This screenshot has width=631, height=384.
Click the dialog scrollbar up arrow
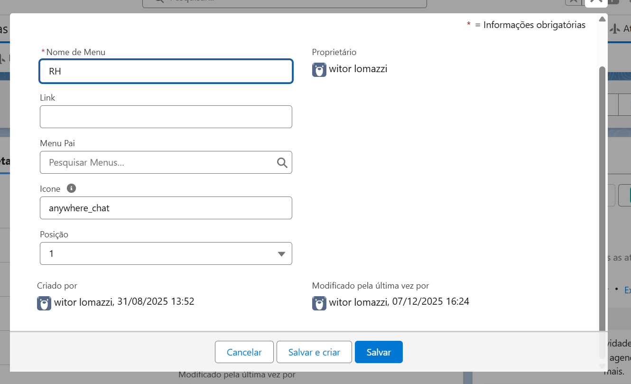point(602,19)
